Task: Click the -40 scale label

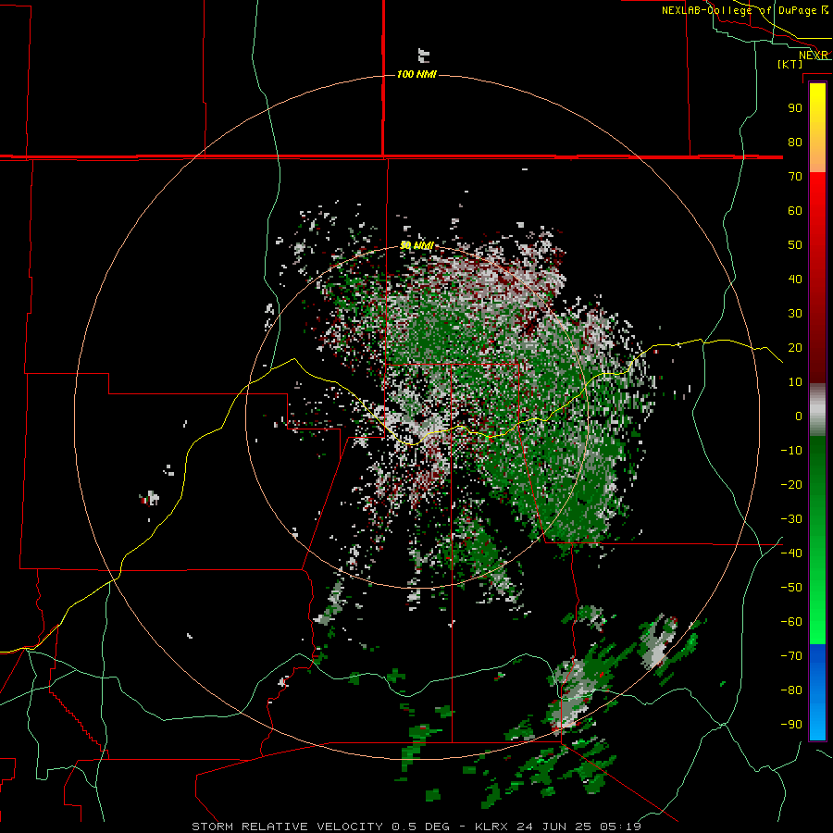Action: tap(791, 553)
